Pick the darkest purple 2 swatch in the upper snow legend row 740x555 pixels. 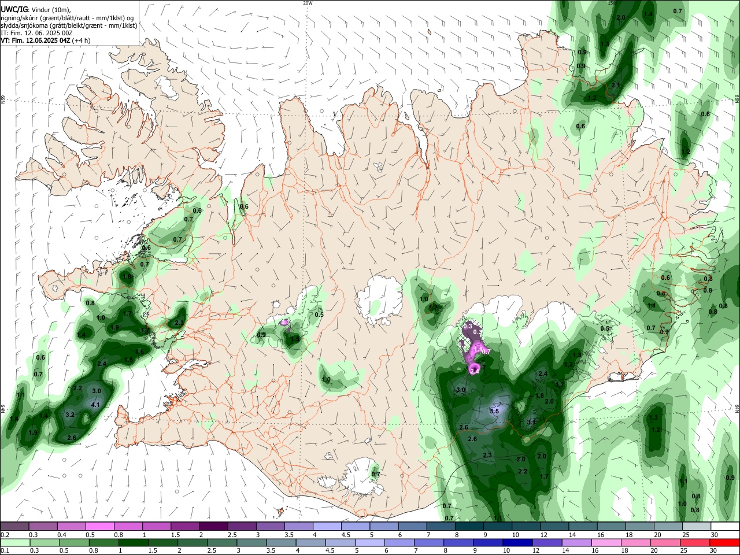point(213,527)
